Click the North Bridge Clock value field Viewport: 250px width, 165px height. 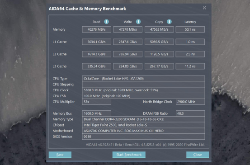coord(190,102)
